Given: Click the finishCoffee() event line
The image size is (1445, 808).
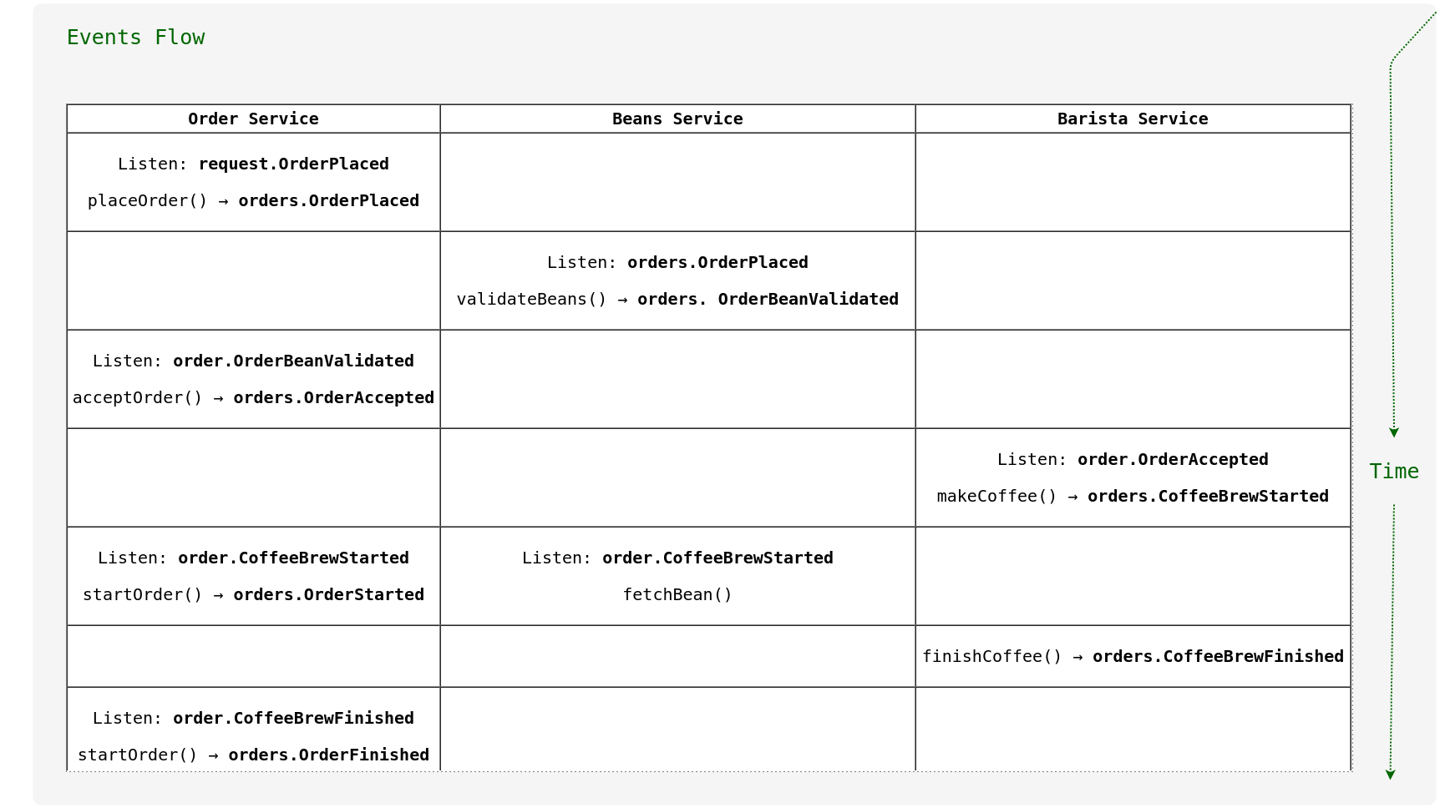Looking at the screenshot, I should [x=1132, y=656].
